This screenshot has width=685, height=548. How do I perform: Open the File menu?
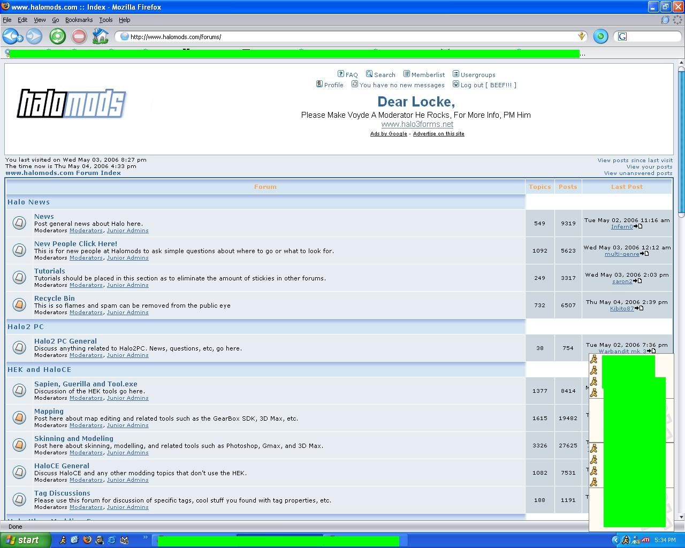pos(7,20)
